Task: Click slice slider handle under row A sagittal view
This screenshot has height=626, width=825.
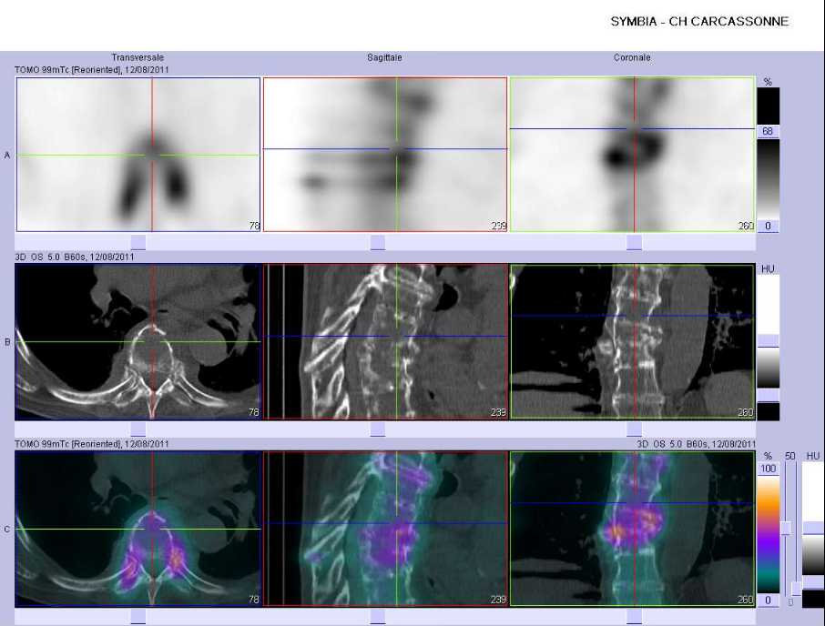Action: coord(378,242)
